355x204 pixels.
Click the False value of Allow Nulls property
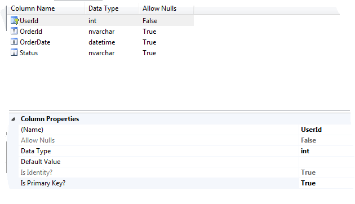pos(308,140)
